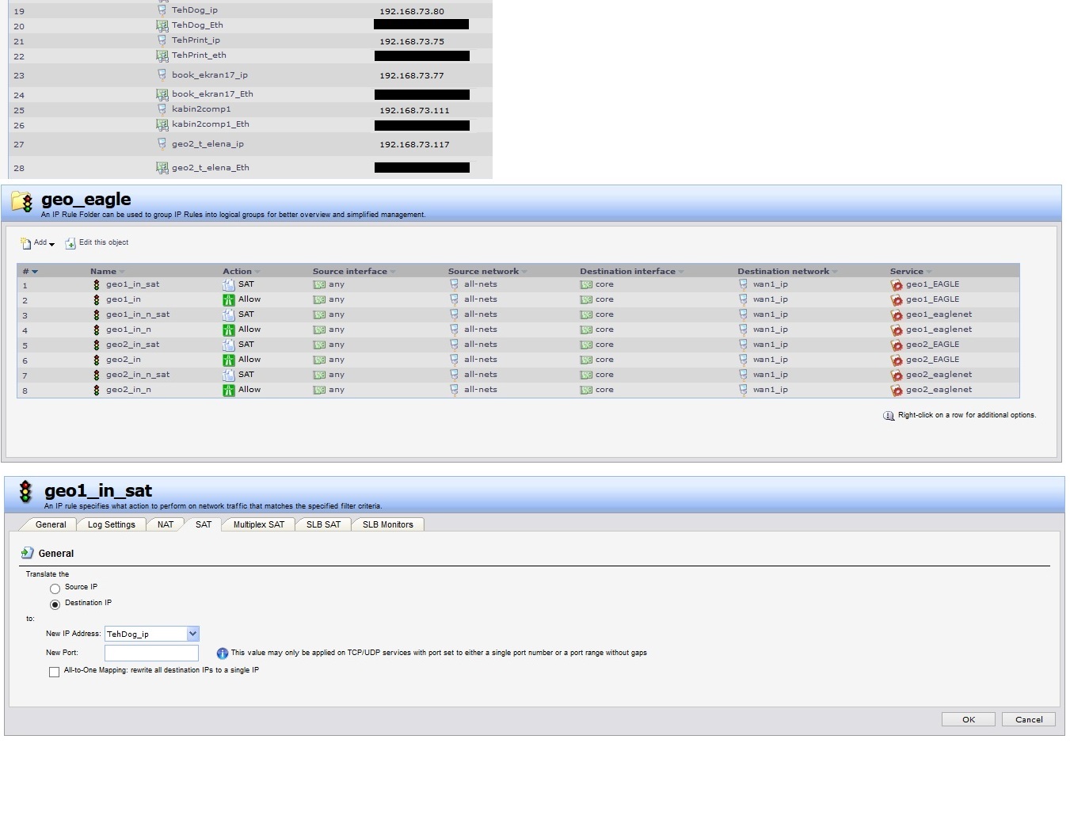Open Destination interface column dropdown

pos(681,272)
